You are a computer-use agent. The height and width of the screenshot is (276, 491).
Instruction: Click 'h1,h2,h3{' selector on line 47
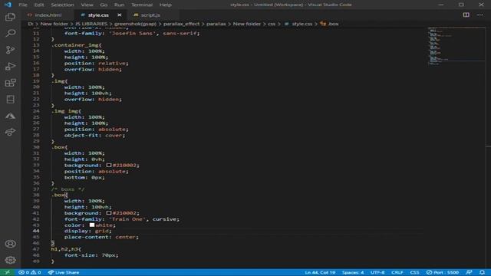click(x=66, y=249)
